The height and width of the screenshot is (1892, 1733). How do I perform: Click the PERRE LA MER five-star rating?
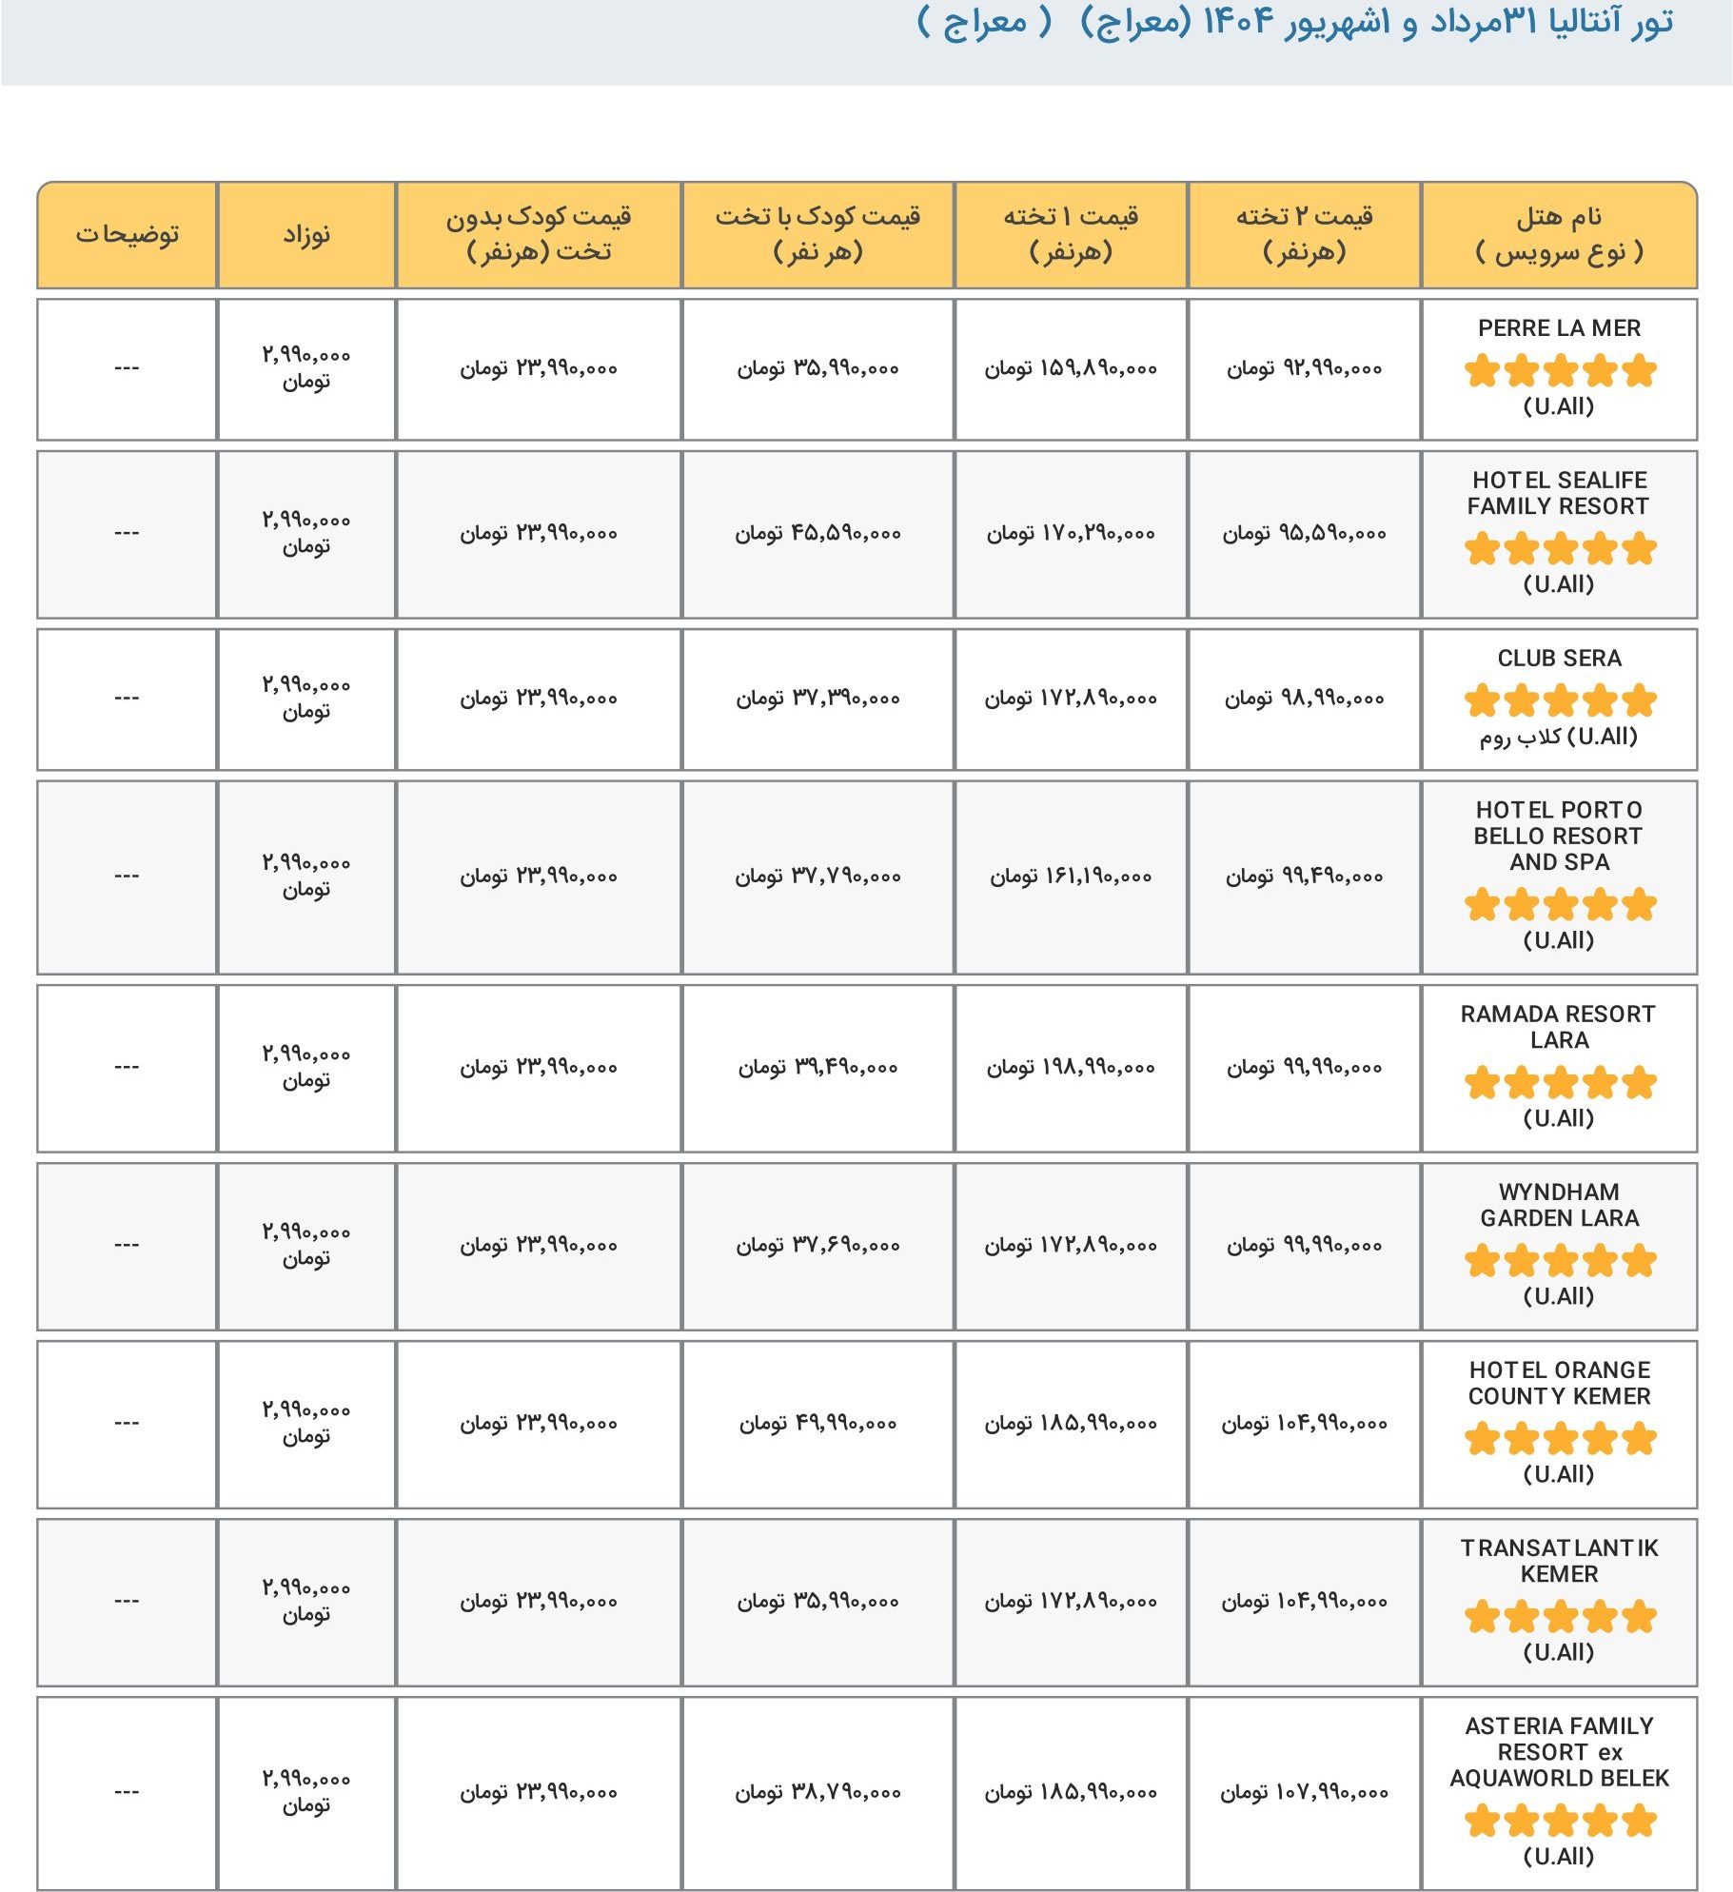1560,370
